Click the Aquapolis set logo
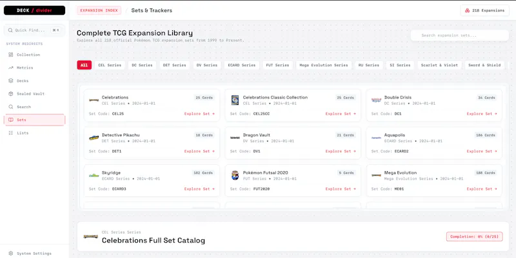Viewport: 516px width, 258px height. point(376,138)
